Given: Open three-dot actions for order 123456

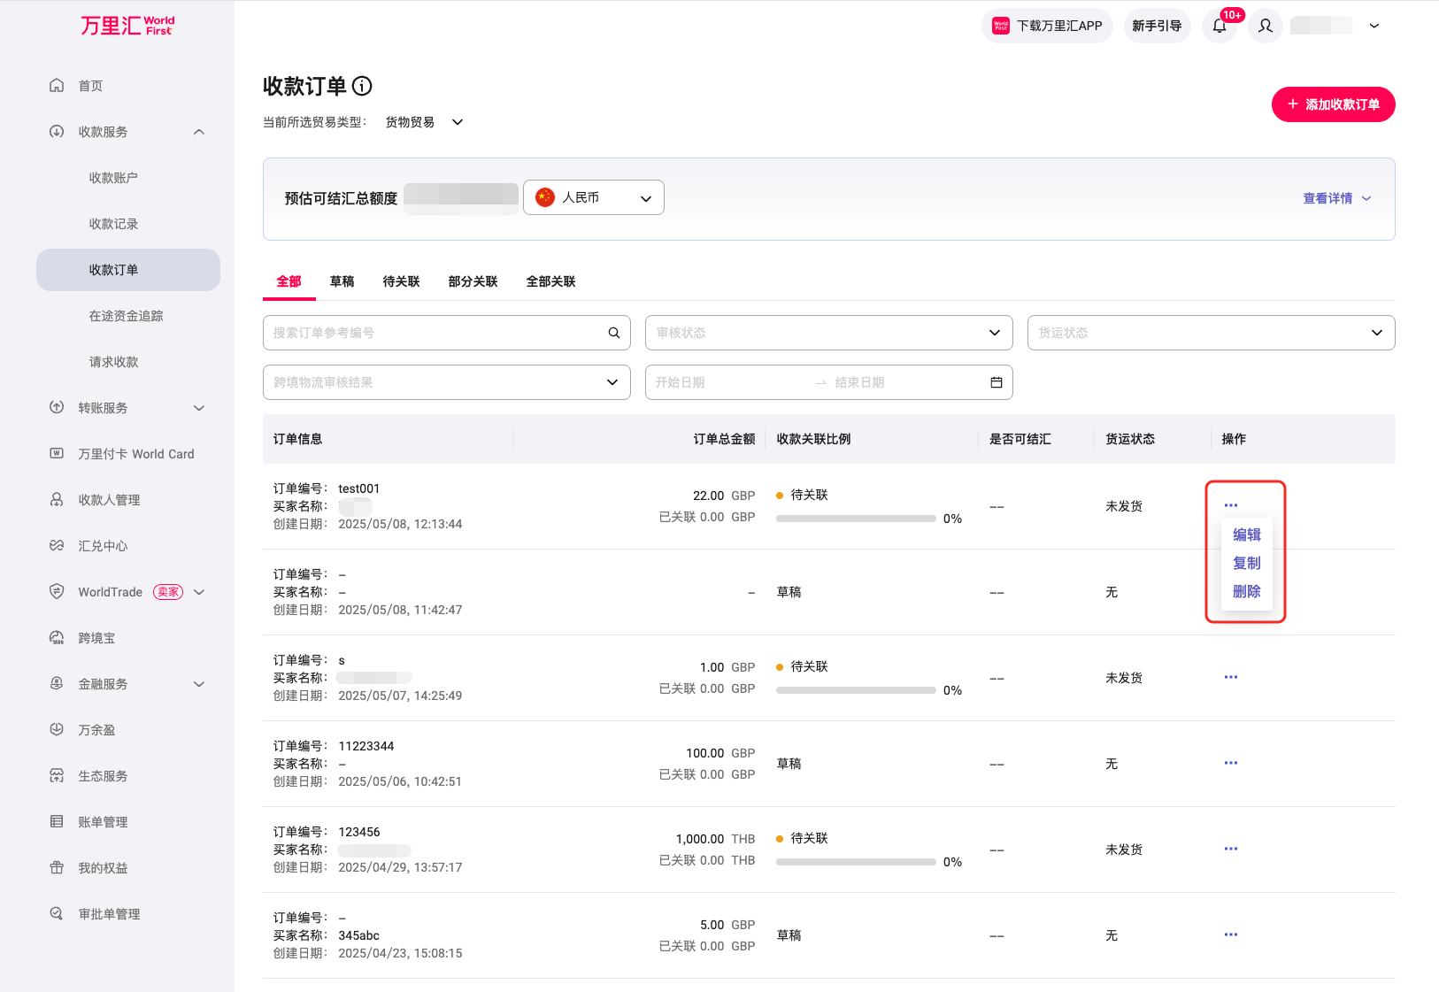Looking at the screenshot, I should (x=1230, y=849).
